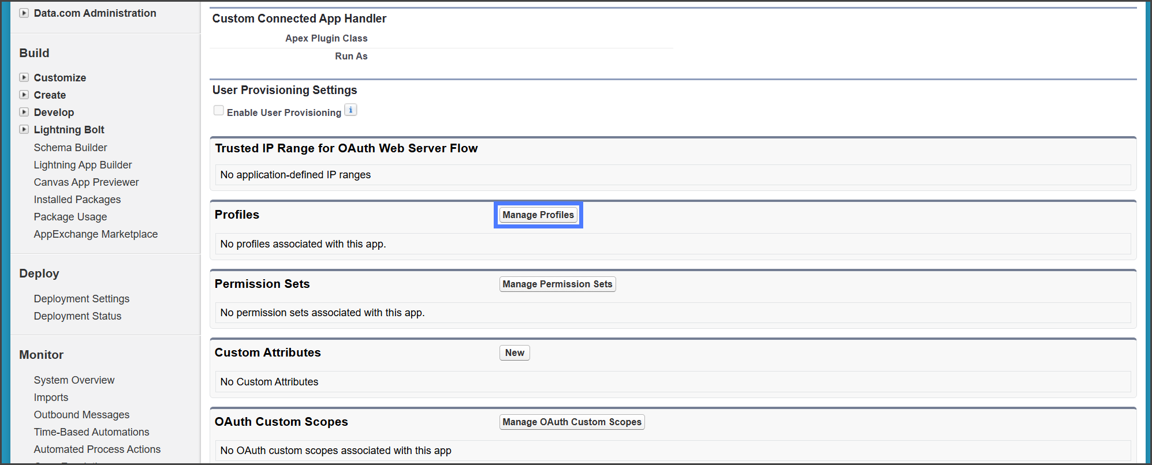Open System Overview under Monitor
The image size is (1152, 465).
tap(74, 380)
